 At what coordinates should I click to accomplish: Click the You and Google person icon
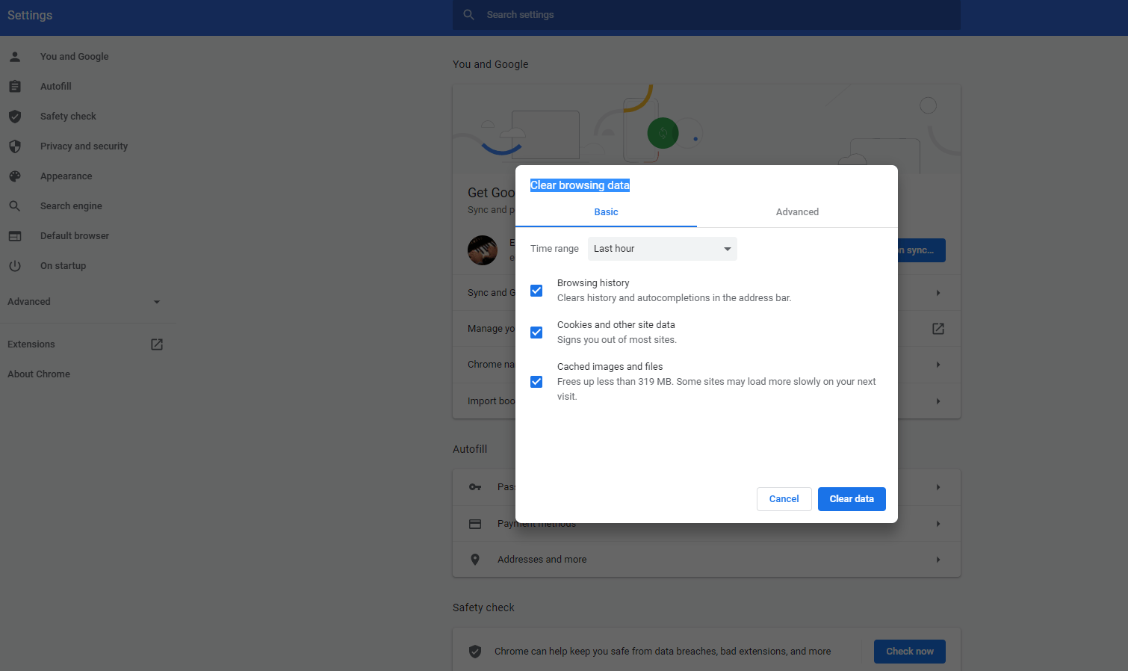(15, 57)
